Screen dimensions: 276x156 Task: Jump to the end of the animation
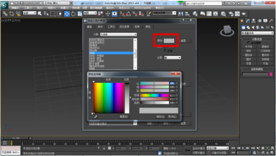[x=253, y=148]
